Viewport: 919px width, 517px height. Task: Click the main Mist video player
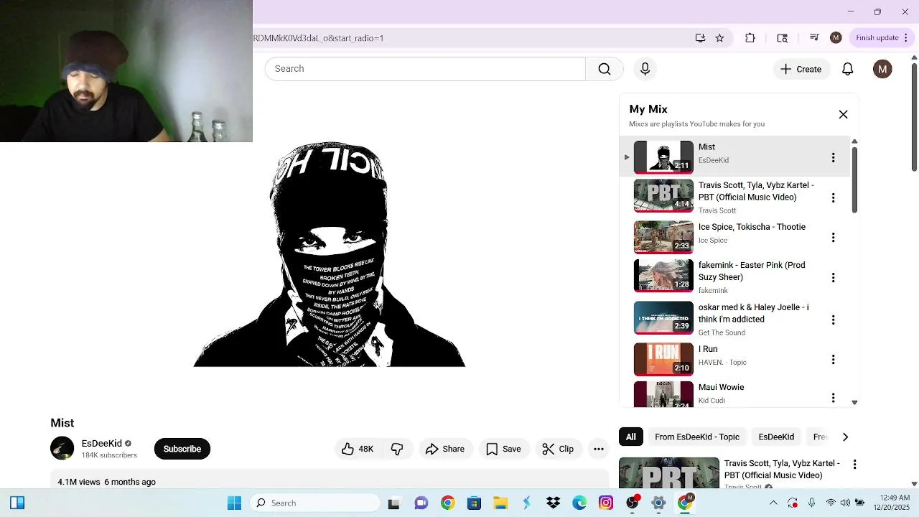click(330, 253)
